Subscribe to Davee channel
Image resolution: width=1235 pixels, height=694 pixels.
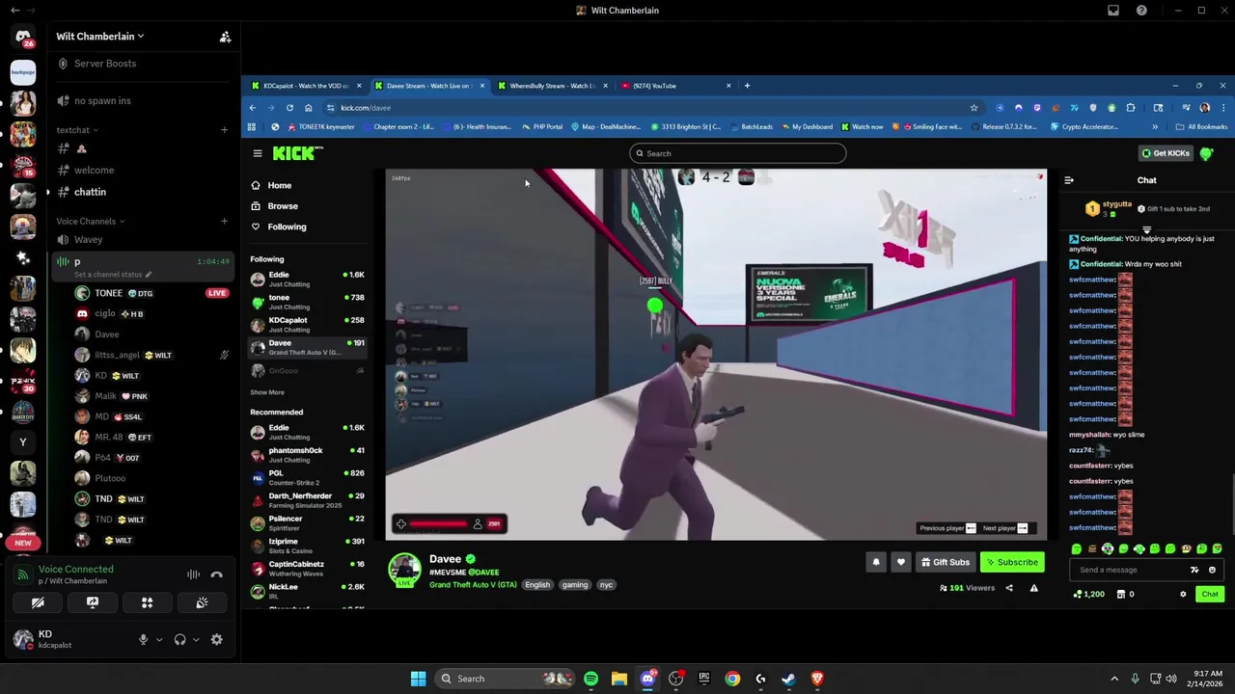point(1012,562)
